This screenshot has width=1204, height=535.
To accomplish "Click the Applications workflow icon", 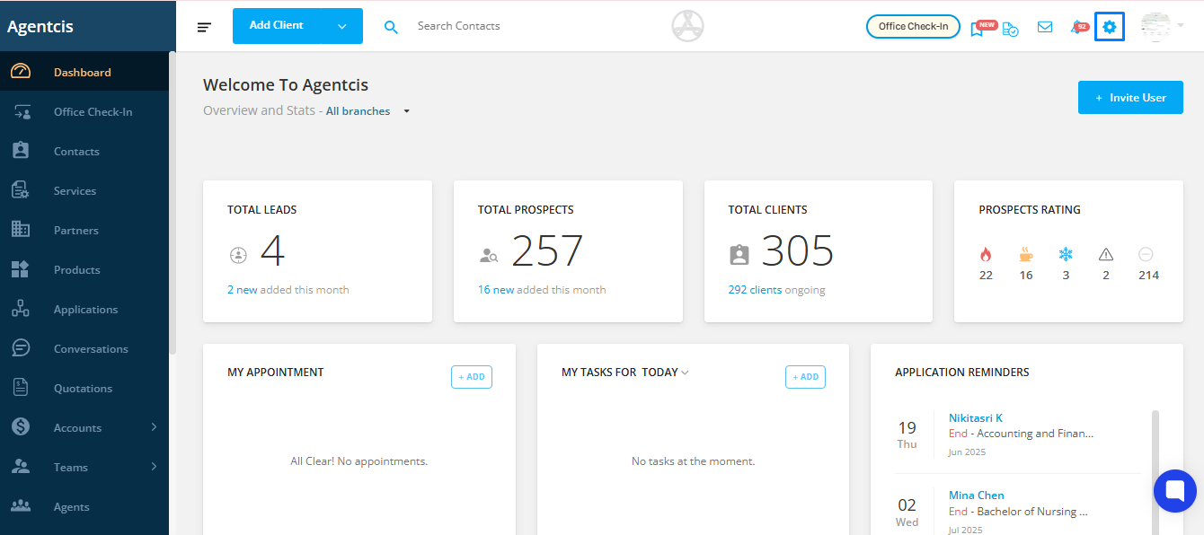I will [21, 309].
